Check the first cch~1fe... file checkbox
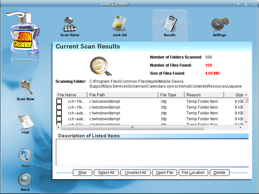259x194 pixels. coord(59,101)
